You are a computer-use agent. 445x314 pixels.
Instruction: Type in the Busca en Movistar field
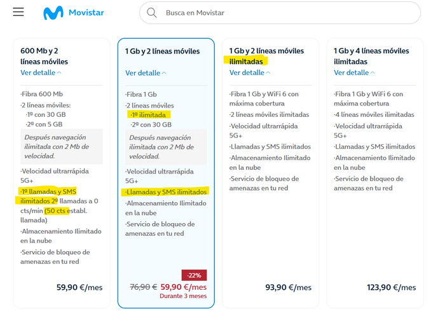tap(286, 13)
